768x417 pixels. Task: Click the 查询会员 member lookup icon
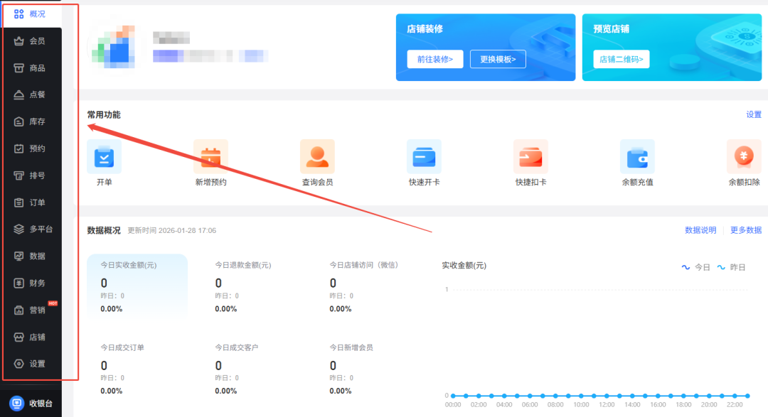click(x=317, y=156)
